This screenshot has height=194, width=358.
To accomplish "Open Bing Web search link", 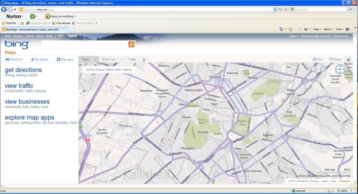I will tap(8, 36).
